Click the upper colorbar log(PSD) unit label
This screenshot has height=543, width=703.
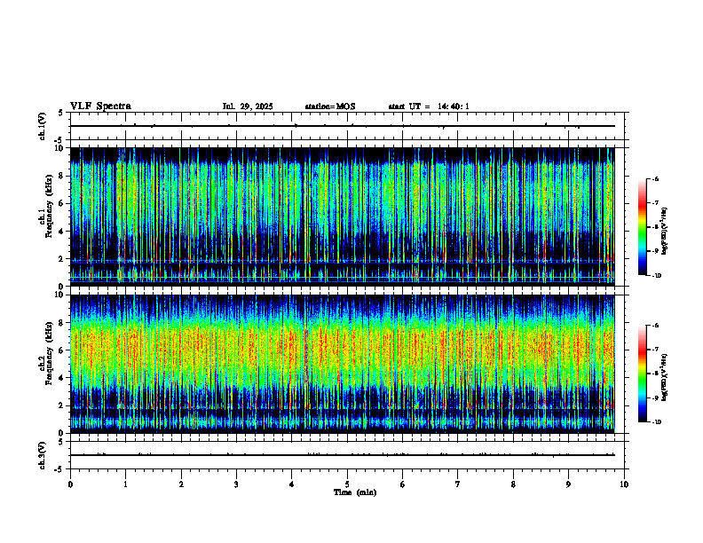click(x=665, y=231)
